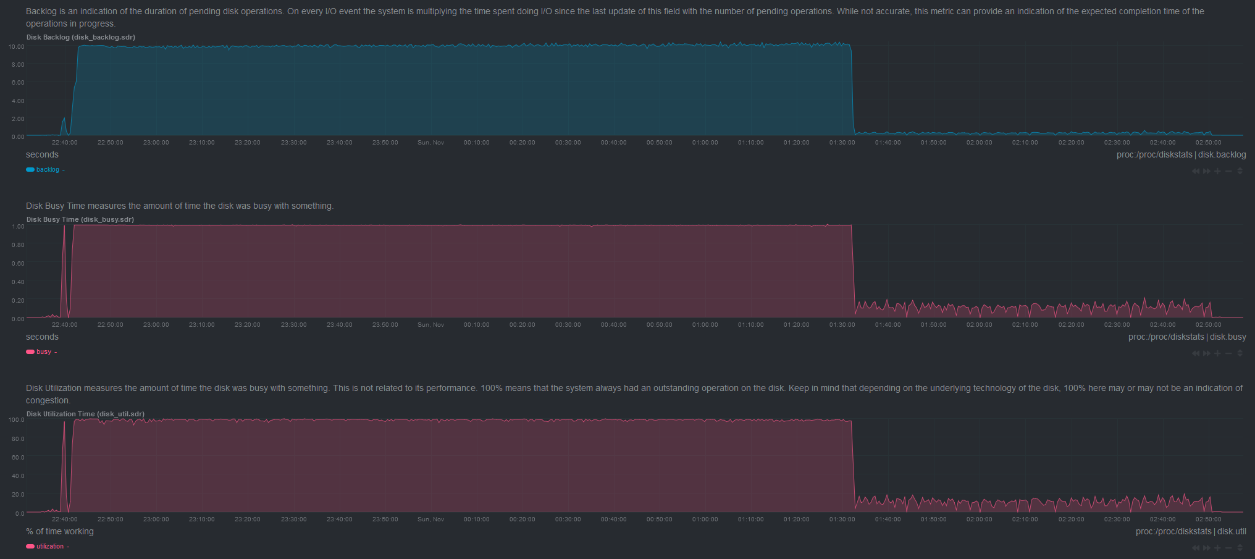This screenshot has width=1255, height=559.
Task: Click the Disk Busy Time (disk_busy.sdr) title
Action: (80, 219)
